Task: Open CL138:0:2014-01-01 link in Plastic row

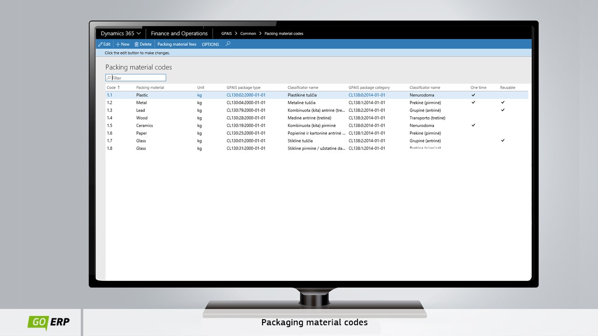Action: (x=367, y=95)
